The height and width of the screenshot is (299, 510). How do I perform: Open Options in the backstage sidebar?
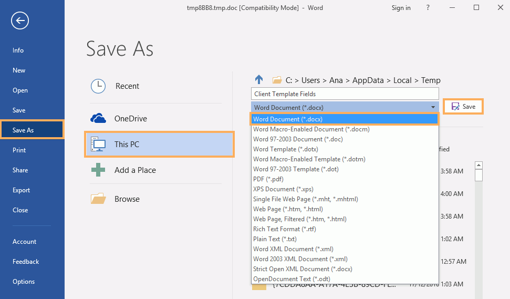[24, 282]
